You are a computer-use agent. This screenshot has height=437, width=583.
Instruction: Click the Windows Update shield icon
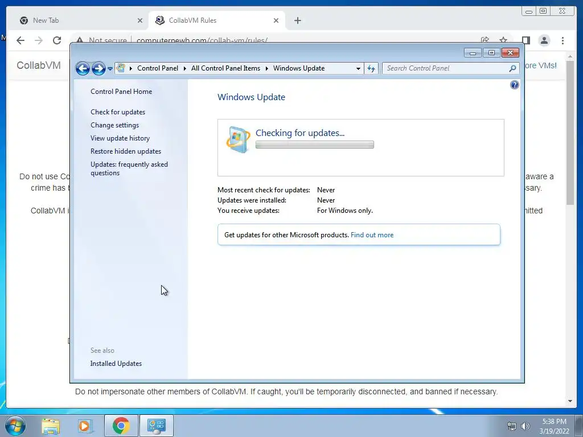point(238,140)
